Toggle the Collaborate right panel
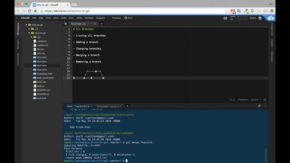The width and height of the screenshot is (290, 163). coord(272,29)
